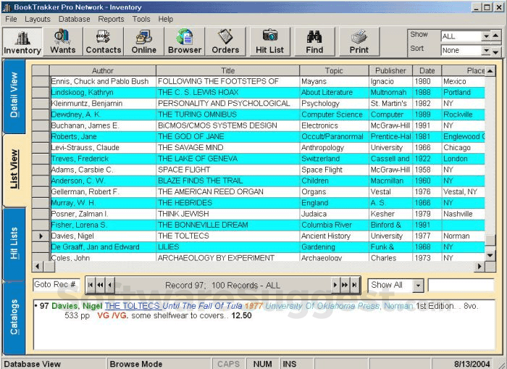Open Contacts from the toolbar

click(x=104, y=42)
